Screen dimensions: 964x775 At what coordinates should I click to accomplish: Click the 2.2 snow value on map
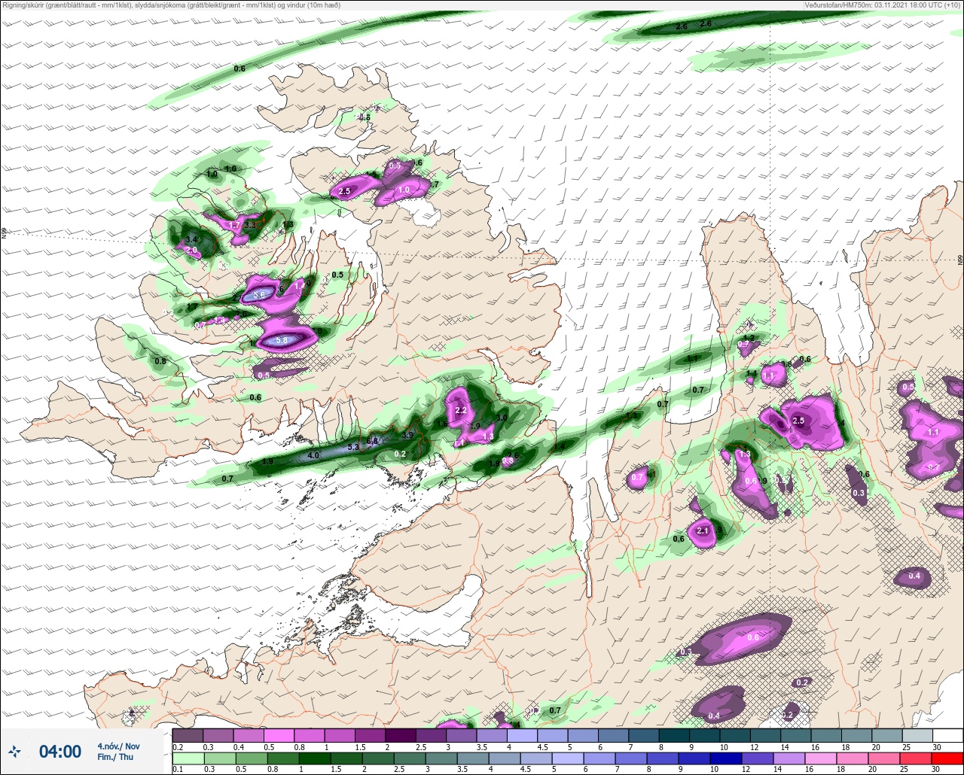point(462,410)
